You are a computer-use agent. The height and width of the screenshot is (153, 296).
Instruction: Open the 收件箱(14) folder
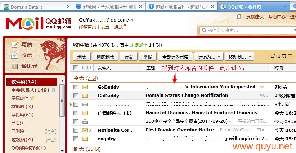click(x=32, y=82)
